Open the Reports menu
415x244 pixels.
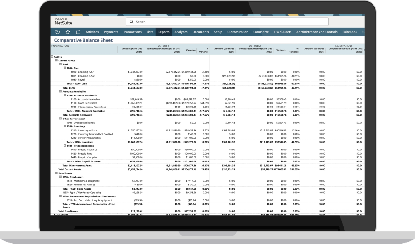pyautogui.click(x=164, y=32)
